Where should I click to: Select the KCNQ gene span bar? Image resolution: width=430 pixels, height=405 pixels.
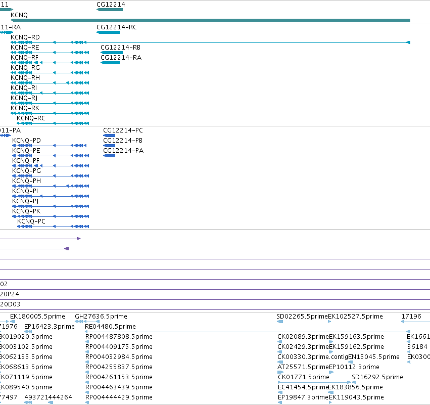pyautogui.click(x=210, y=20)
